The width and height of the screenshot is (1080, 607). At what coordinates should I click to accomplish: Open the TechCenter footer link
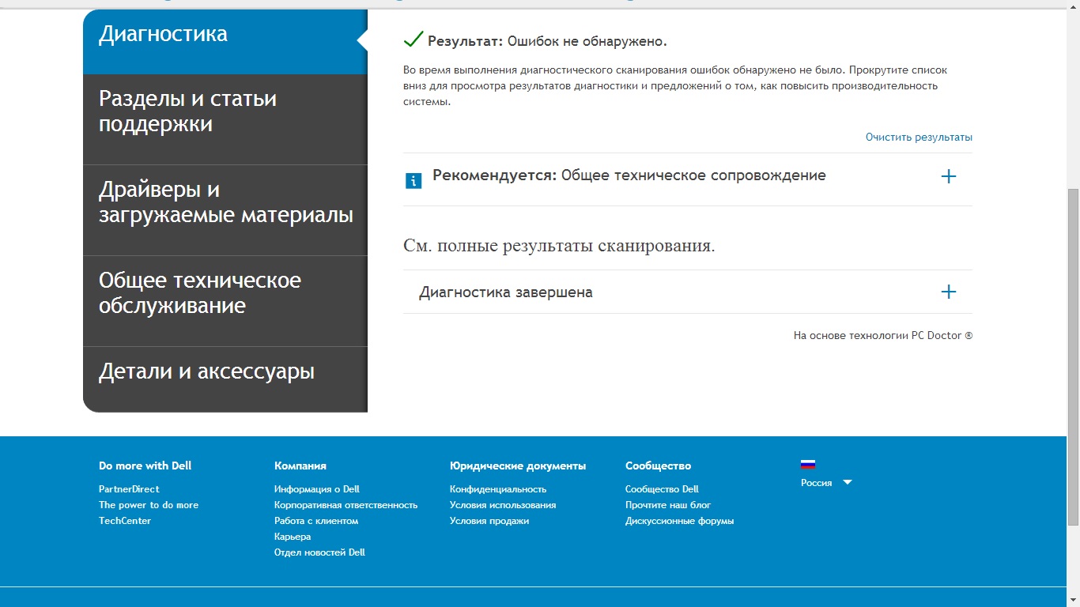tap(125, 521)
